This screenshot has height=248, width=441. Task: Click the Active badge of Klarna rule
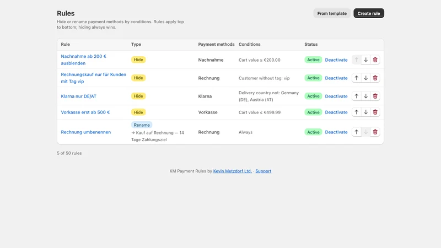[313, 96]
